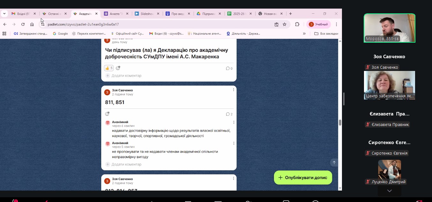Open three-dot menu on 811, 851 post

233,90
